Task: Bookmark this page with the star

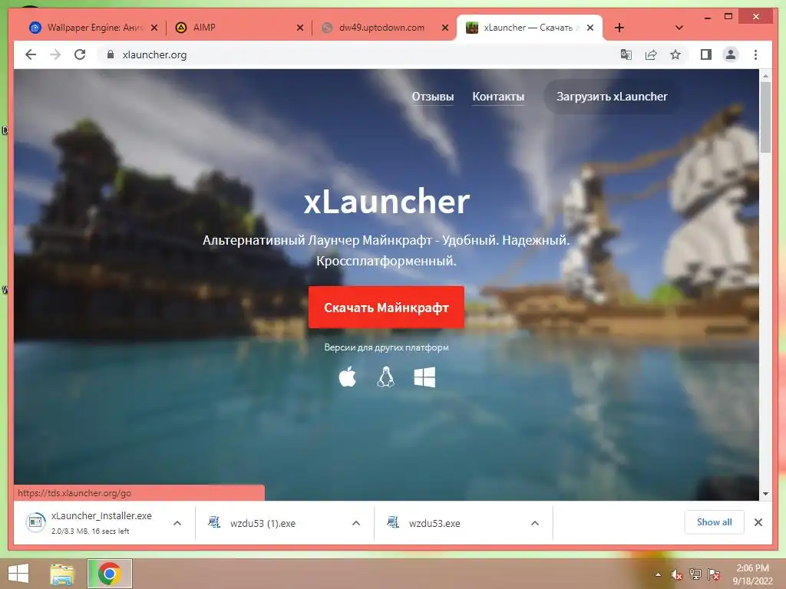Action: pyautogui.click(x=675, y=54)
